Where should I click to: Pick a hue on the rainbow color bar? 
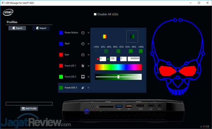(118, 67)
